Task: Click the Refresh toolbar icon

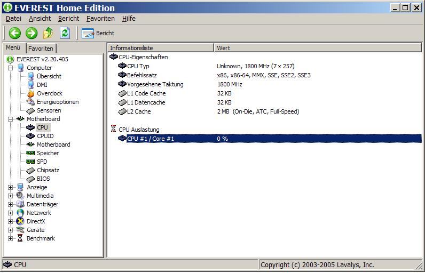Action: (x=65, y=33)
